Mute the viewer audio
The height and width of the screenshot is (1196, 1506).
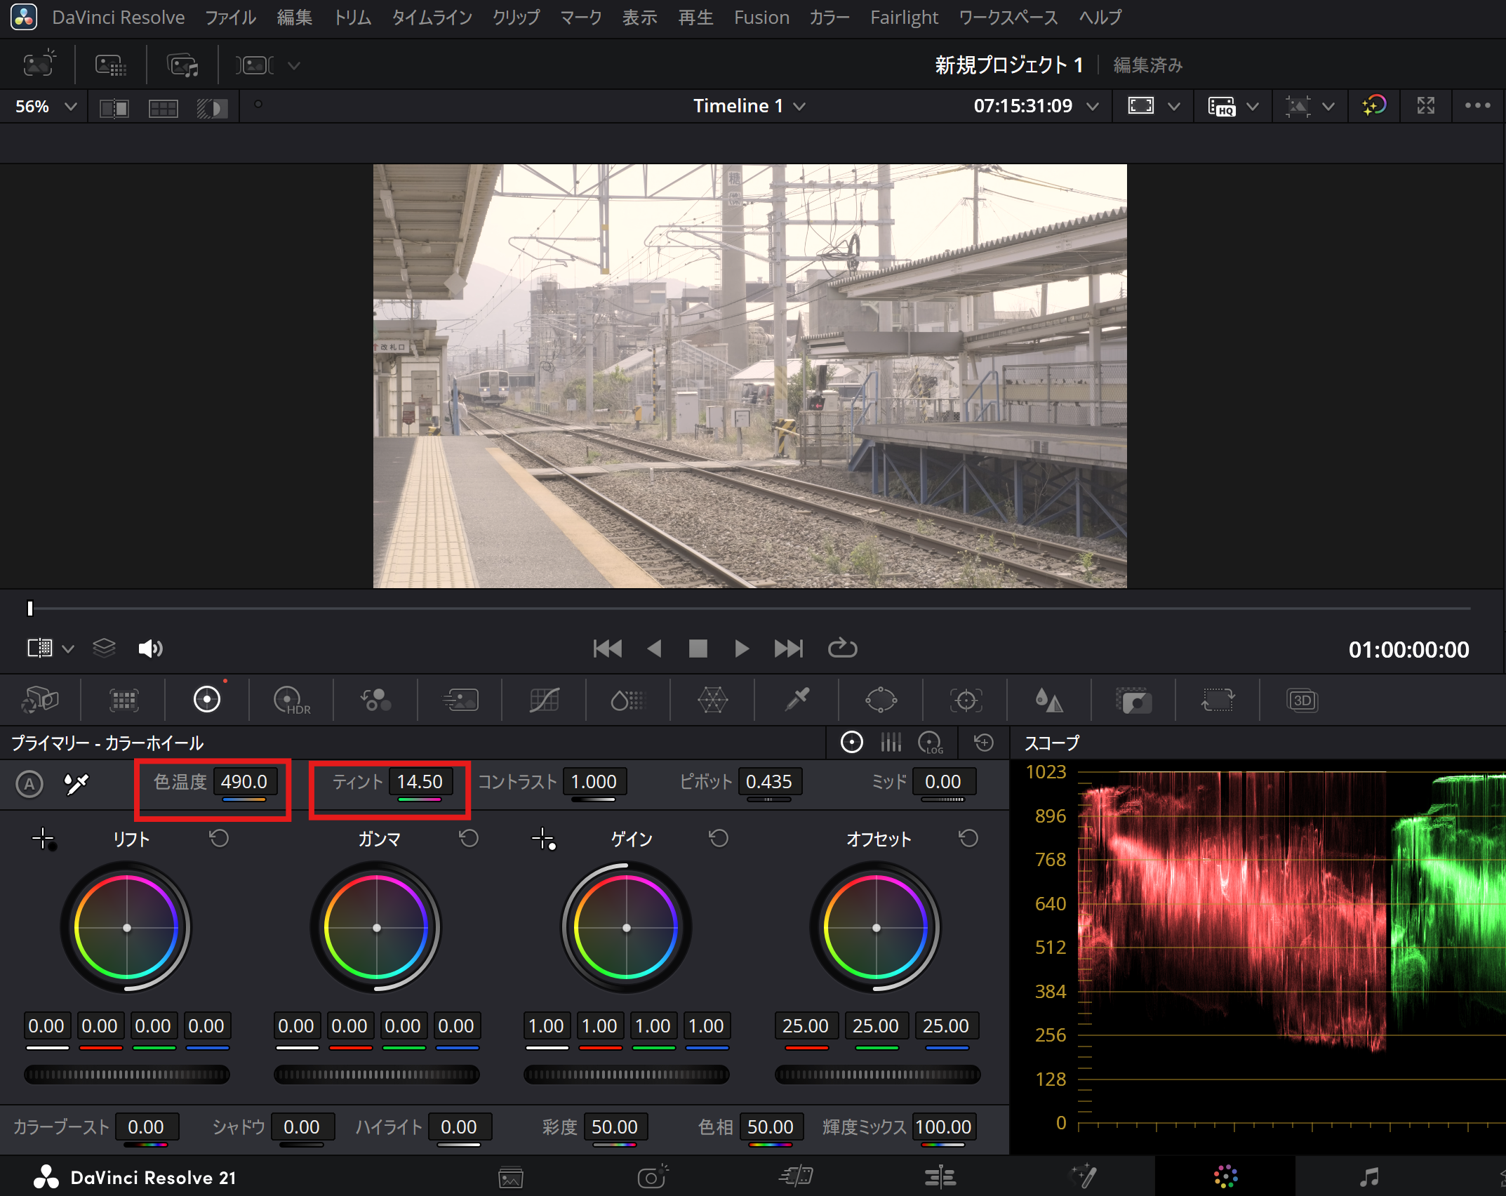coord(150,649)
